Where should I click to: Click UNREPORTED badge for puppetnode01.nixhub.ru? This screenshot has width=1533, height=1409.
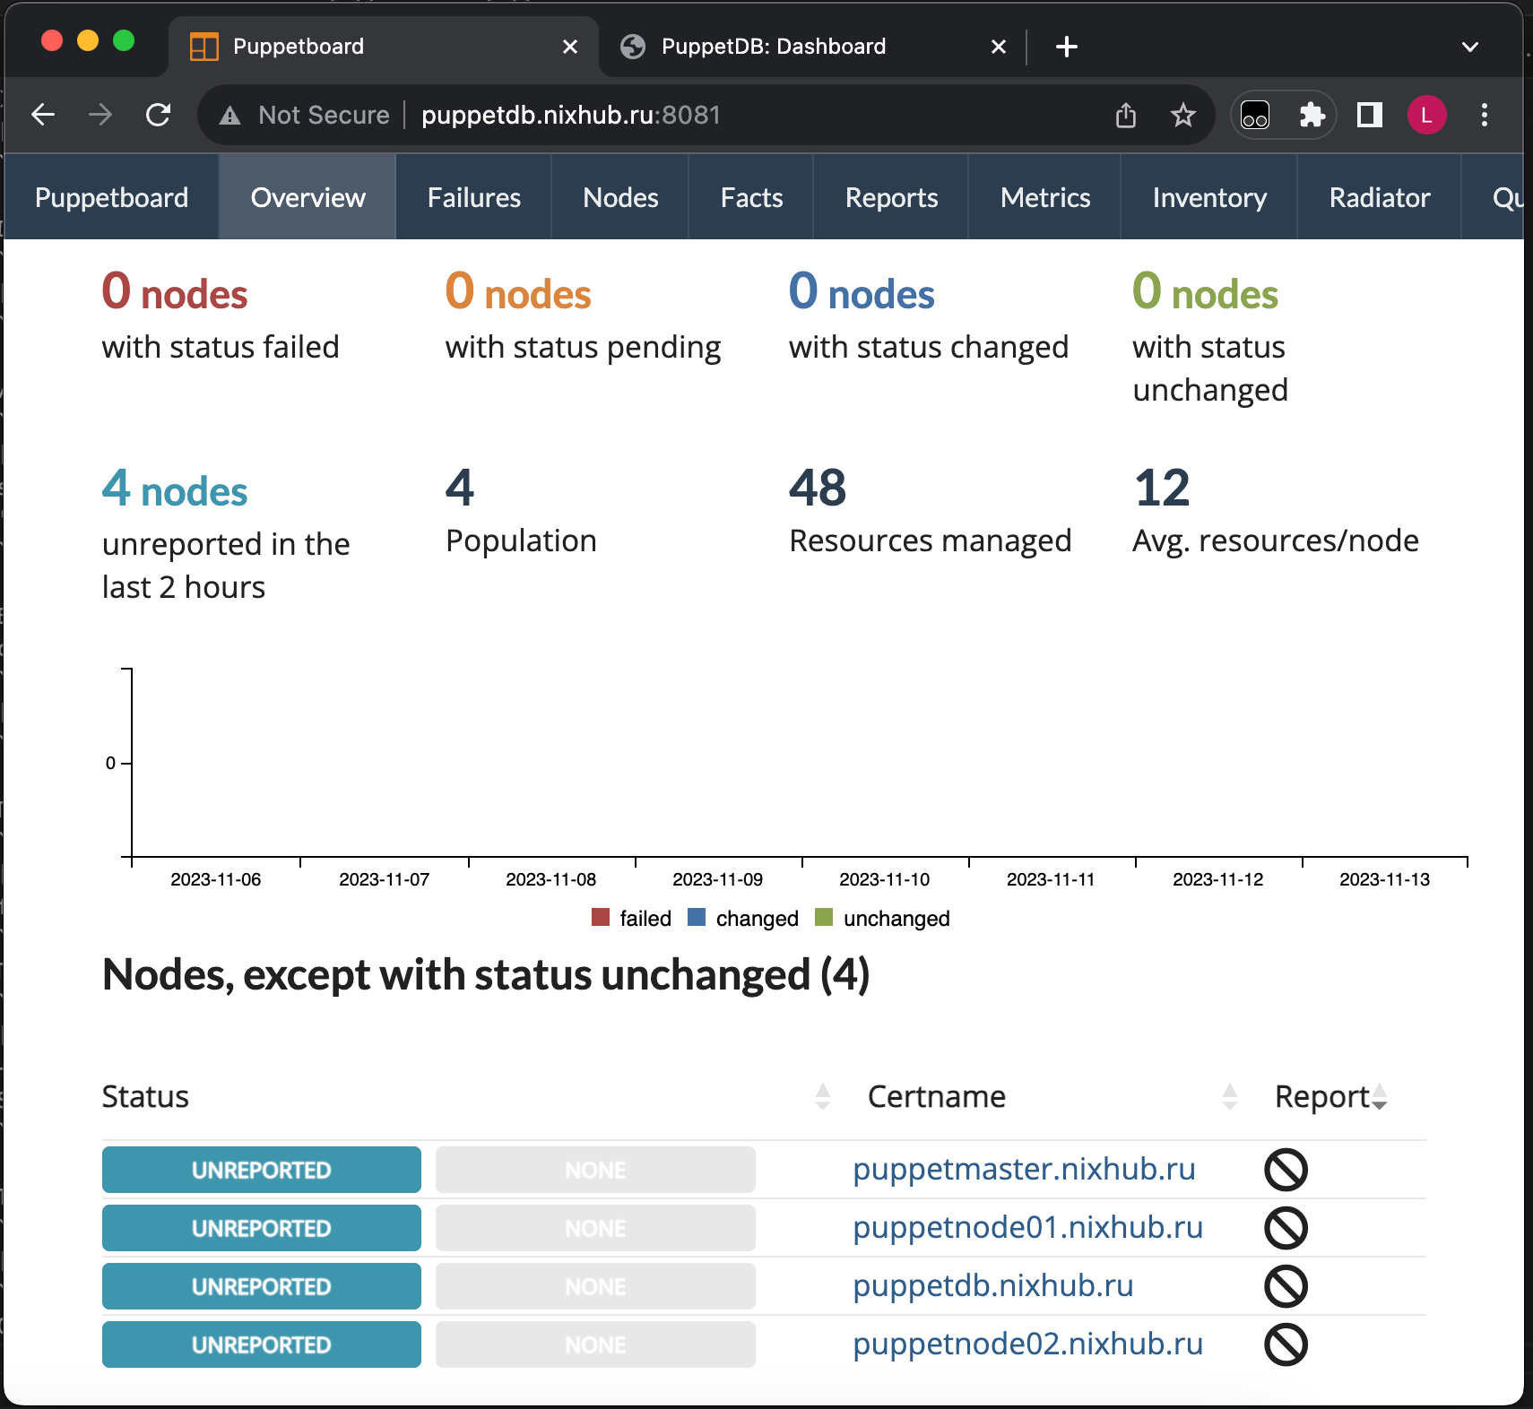click(262, 1228)
